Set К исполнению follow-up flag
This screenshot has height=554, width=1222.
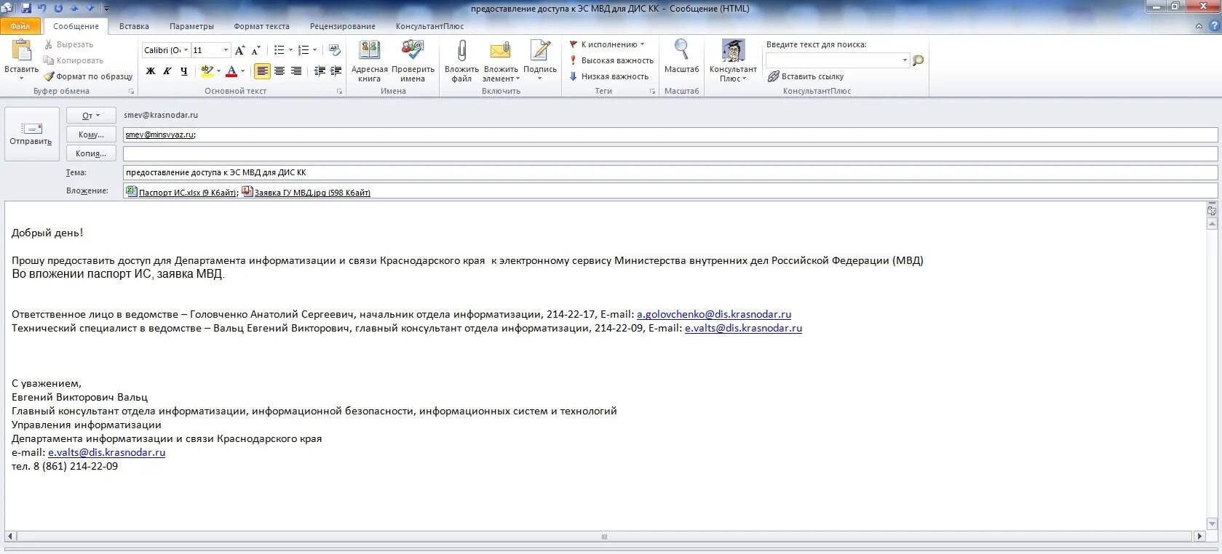click(x=607, y=44)
